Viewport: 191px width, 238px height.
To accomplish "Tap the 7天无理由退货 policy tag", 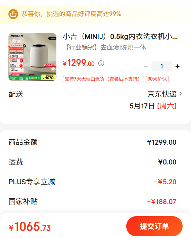I will coord(103,79).
